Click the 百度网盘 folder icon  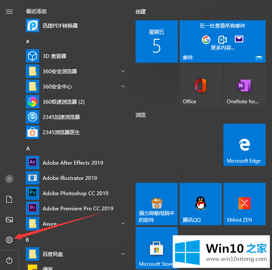pyautogui.click(x=33, y=254)
